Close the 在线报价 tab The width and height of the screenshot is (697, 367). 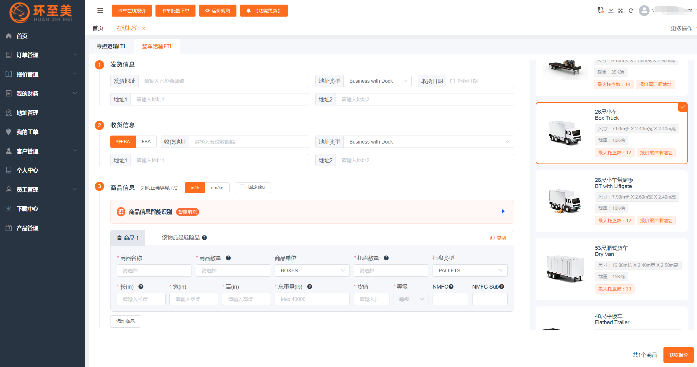tap(143, 29)
